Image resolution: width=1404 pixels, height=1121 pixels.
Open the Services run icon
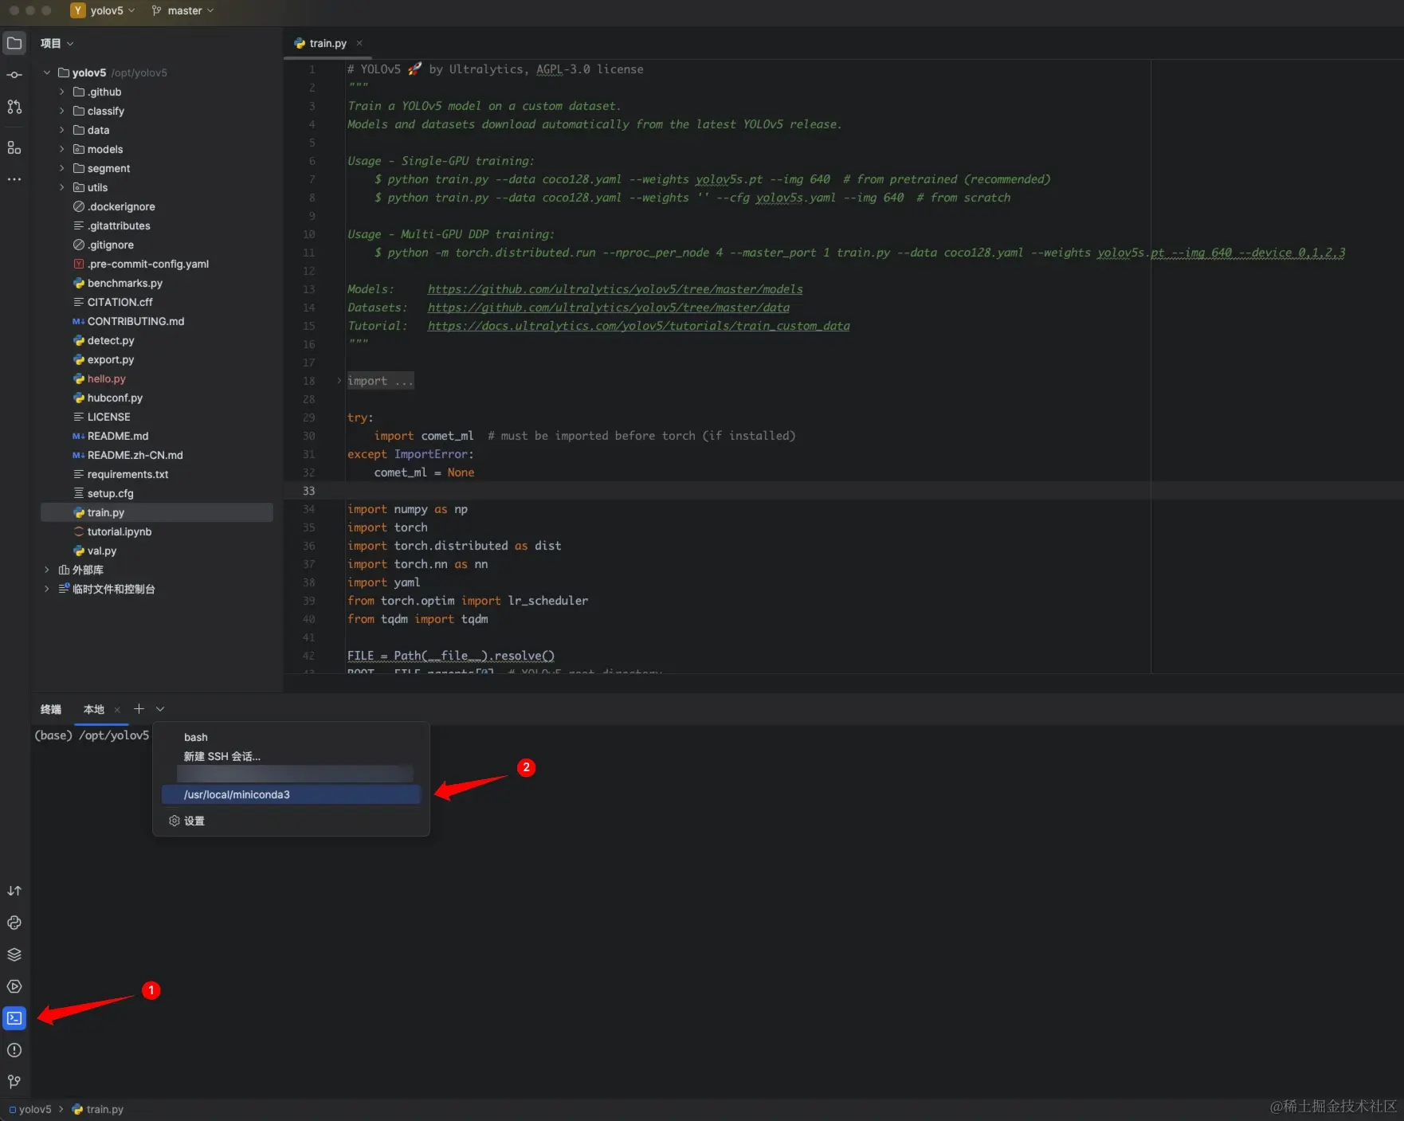(x=14, y=986)
